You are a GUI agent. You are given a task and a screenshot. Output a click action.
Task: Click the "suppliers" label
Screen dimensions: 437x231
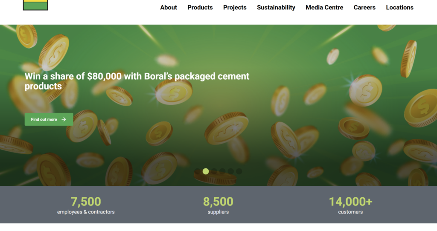pos(218,212)
